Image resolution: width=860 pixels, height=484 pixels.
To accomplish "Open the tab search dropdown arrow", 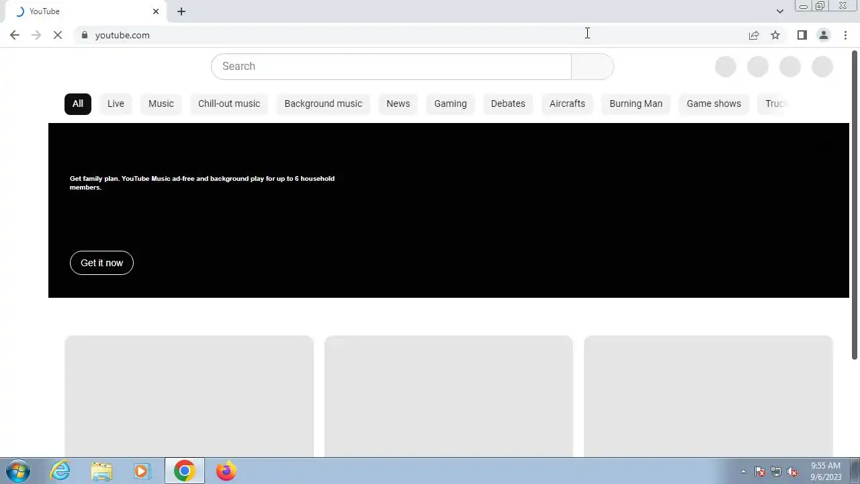I will click(x=779, y=11).
